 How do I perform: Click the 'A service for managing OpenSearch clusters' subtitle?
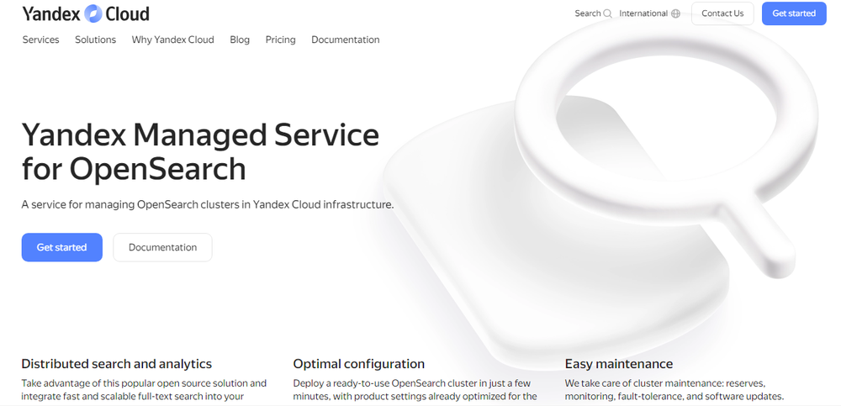[208, 204]
